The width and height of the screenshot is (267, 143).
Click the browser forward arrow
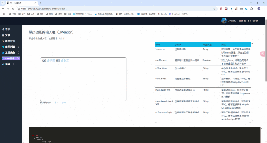tap(8, 8)
